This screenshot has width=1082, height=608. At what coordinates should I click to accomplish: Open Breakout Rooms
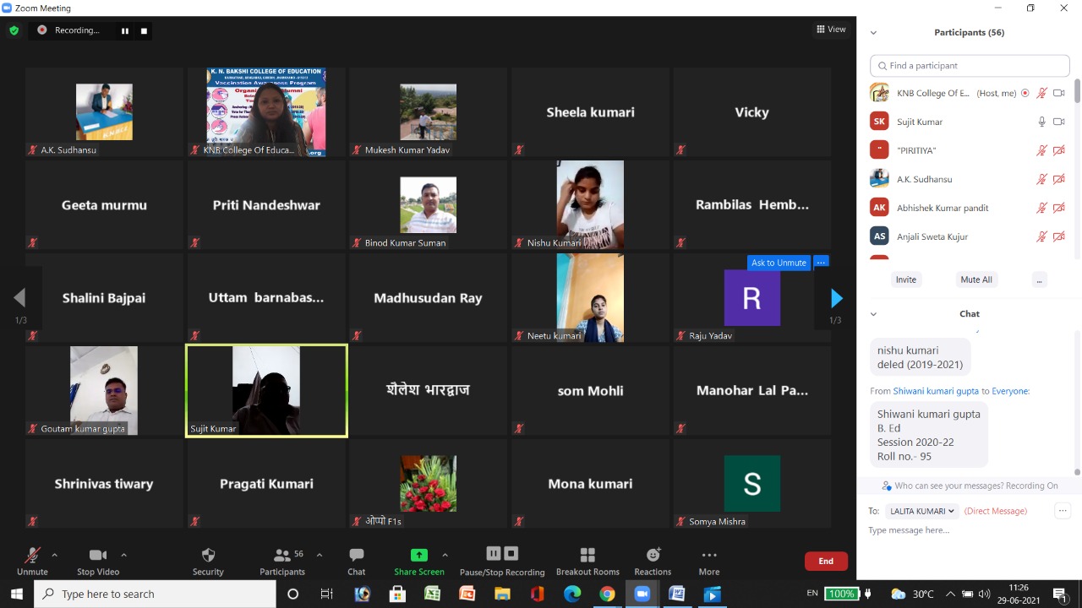(x=587, y=562)
